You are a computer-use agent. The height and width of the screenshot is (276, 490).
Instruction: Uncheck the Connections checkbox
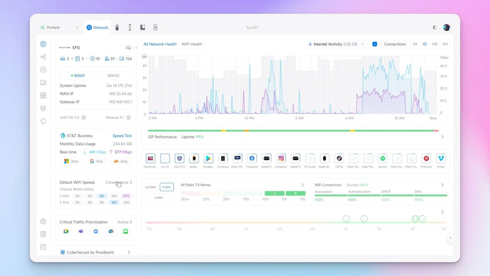(x=375, y=44)
